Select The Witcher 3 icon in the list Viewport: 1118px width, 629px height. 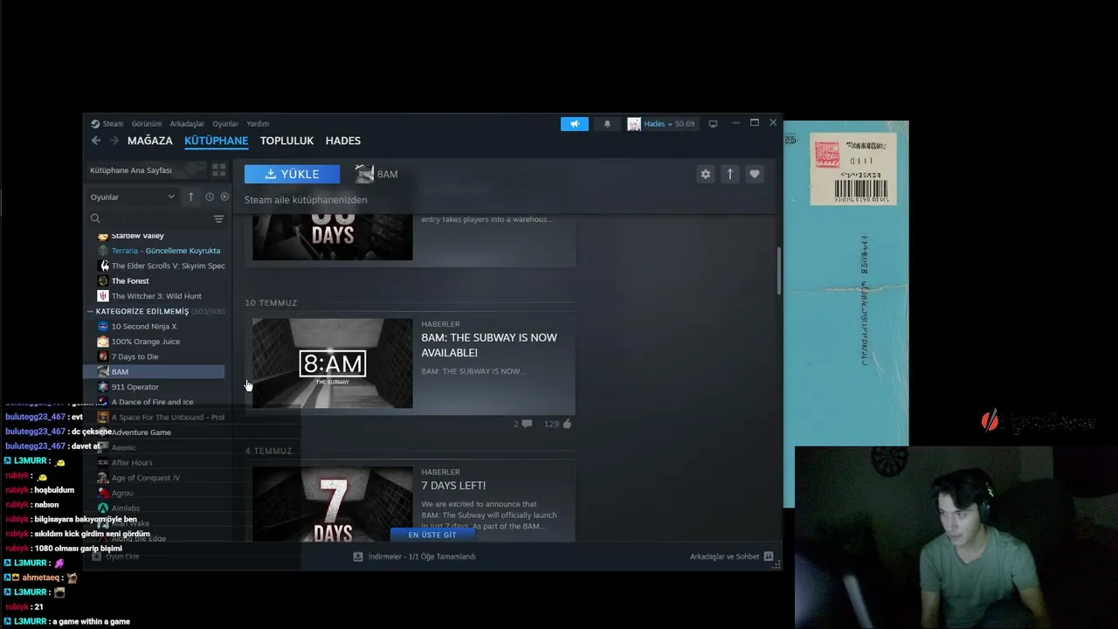[103, 296]
